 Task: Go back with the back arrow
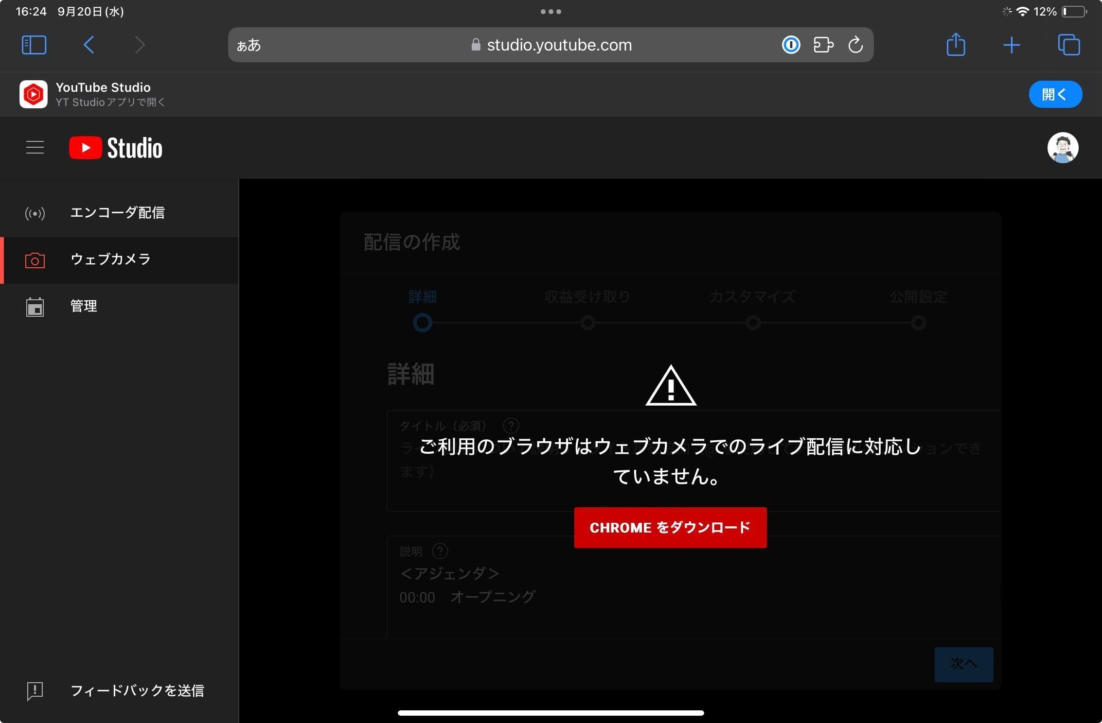pos(89,45)
